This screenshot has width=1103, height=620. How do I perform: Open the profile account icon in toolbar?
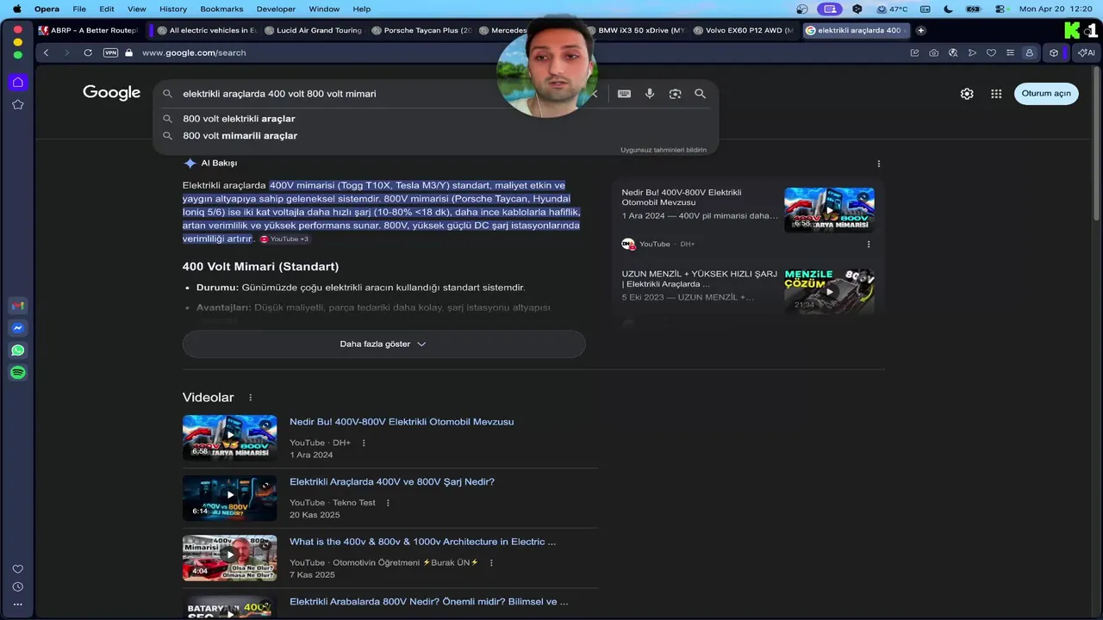(x=1029, y=53)
